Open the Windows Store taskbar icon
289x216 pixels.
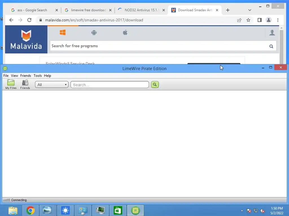[x=118, y=210]
